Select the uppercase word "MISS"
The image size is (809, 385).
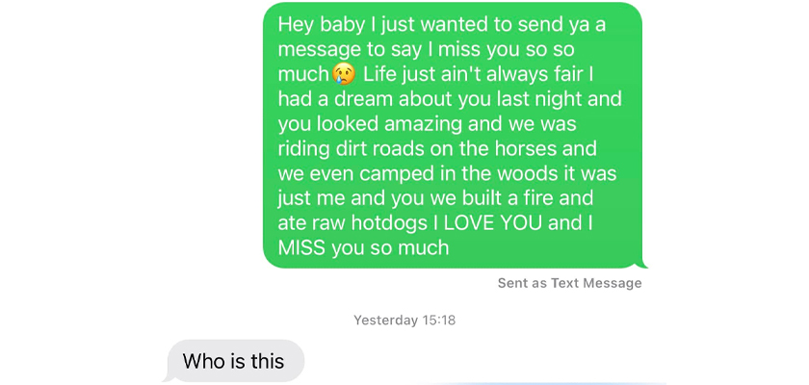coord(301,248)
